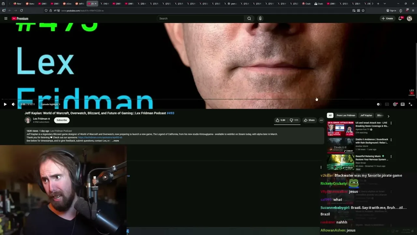Open YouTube notifications bell
Screen dimensions: 417x235
(x=400, y=19)
